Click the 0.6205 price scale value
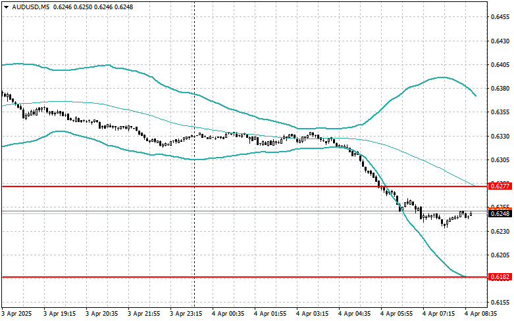Image resolution: width=514 pixels, height=321 pixels. [500, 255]
